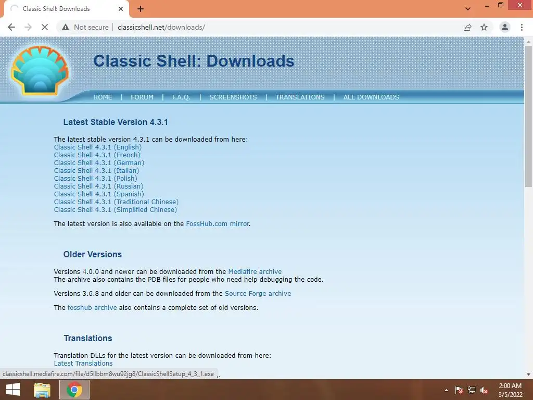Stop loading the page with X button
This screenshot has height=400, width=533.
[45, 27]
